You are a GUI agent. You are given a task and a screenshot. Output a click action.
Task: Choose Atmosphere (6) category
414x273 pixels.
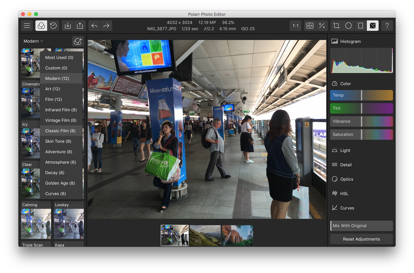point(61,162)
